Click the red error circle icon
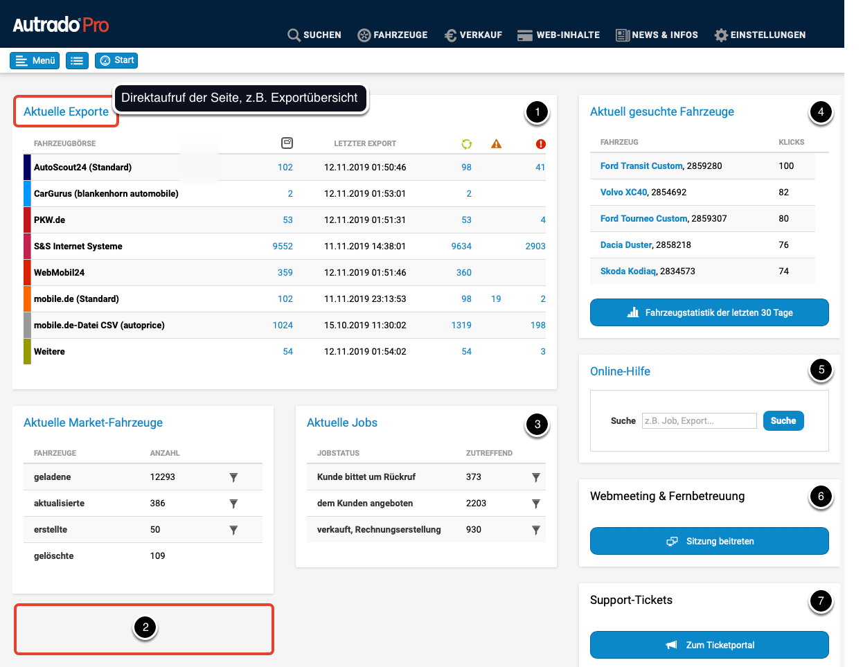Image resolution: width=863 pixels, height=667 pixels. click(x=540, y=144)
